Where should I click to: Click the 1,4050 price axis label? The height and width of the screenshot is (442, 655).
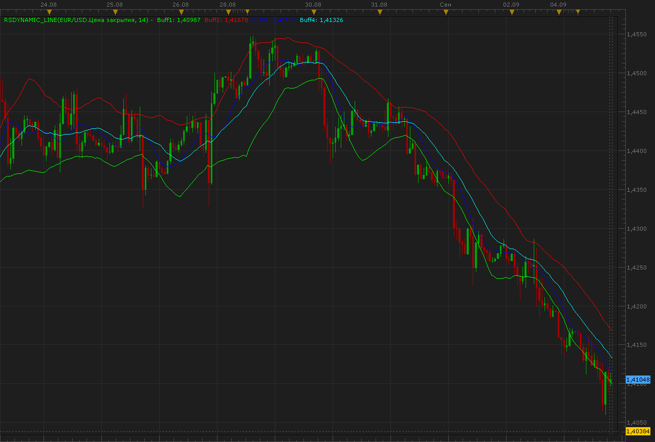(637, 423)
